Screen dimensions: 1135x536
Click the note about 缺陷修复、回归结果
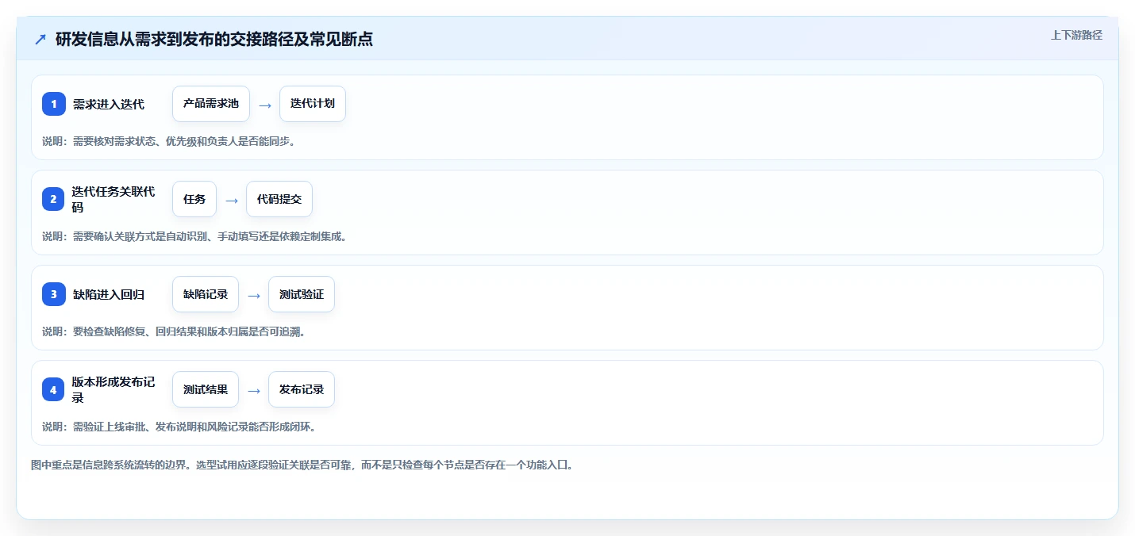point(174,331)
